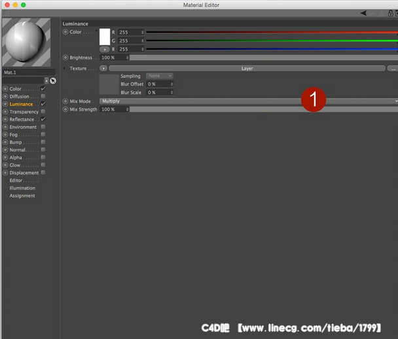
Task: Click arrow beside the material search field
Action: tap(46, 80)
